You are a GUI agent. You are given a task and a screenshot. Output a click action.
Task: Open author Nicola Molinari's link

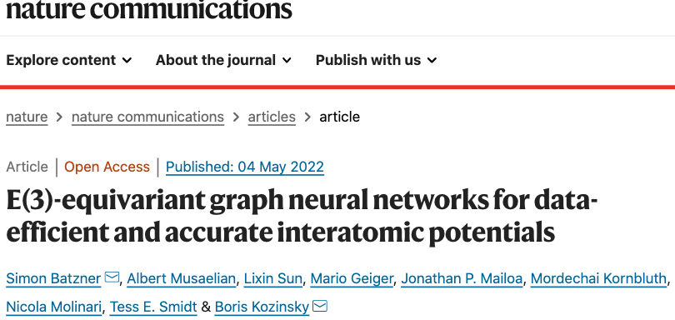click(x=54, y=307)
